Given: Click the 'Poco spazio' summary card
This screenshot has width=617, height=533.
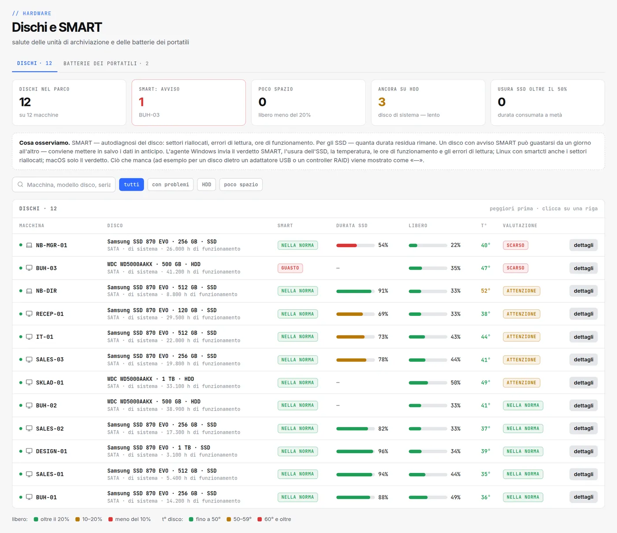Looking at the screenshot, I should 308,102.
